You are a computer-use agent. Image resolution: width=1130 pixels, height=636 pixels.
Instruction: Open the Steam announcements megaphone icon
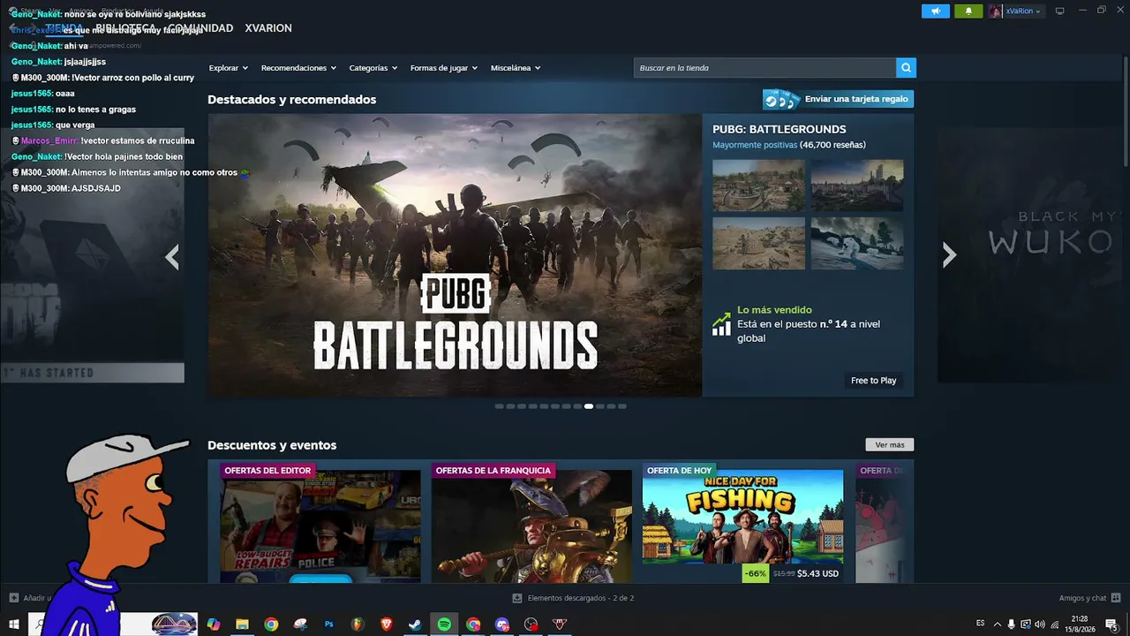click(936, 11)
